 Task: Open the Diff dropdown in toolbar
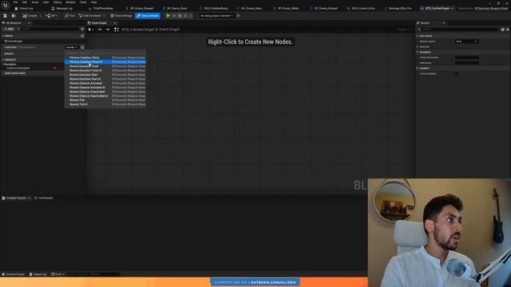tap(51, 16)
